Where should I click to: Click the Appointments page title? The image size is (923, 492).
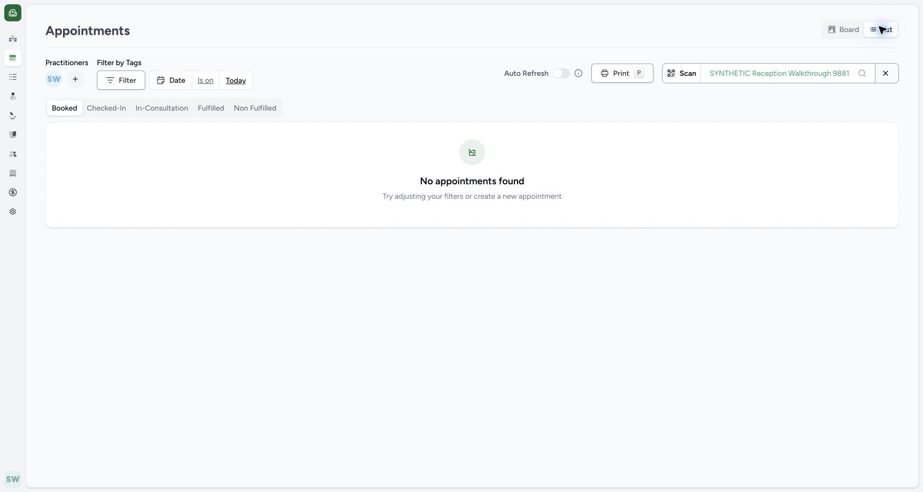(88, 30)
